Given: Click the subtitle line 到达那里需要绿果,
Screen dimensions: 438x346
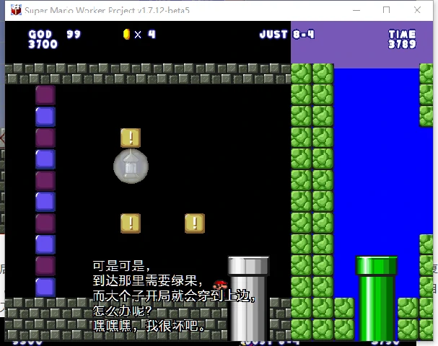Looking at the screenshot, I should pos(147,280).
